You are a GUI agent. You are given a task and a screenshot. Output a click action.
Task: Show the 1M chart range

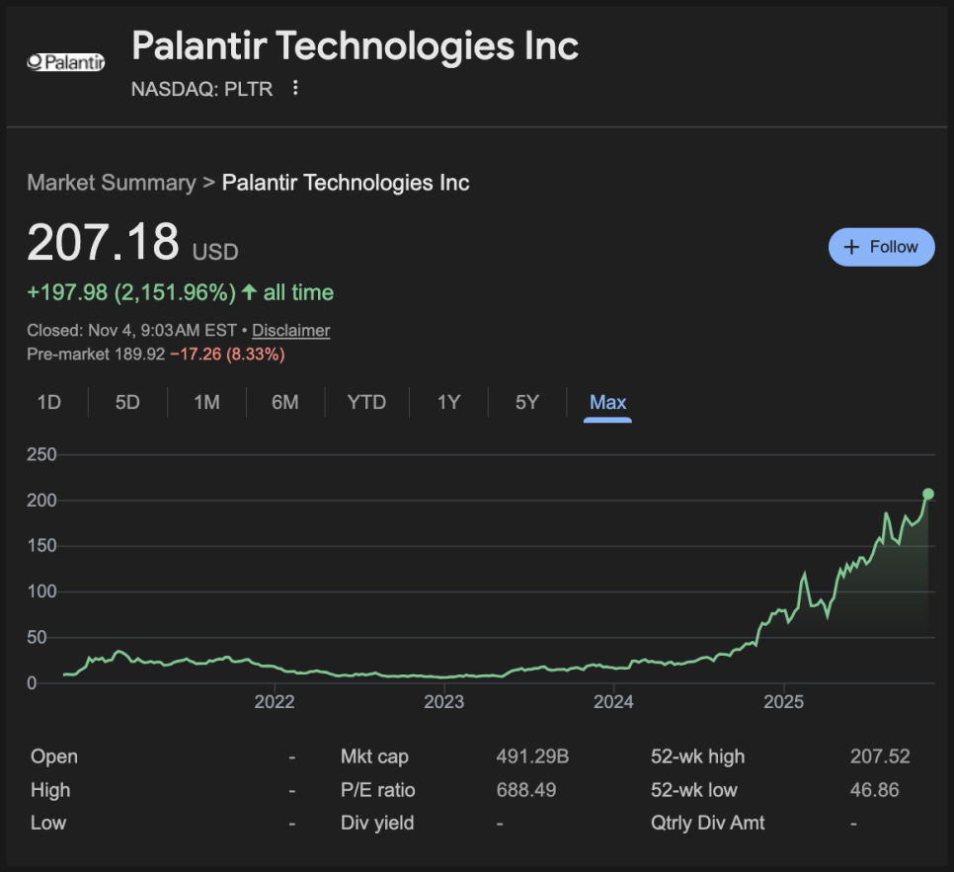pos(206,402)
